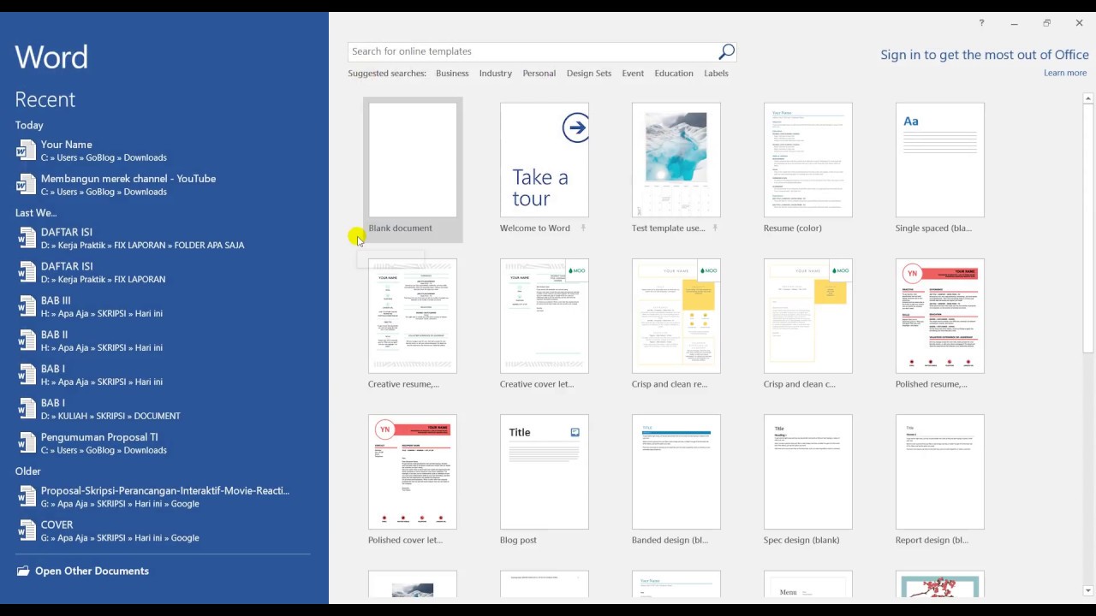Open the Single spaced blank template
This screenshot has height=616, width=1096.
click(940, 160)
